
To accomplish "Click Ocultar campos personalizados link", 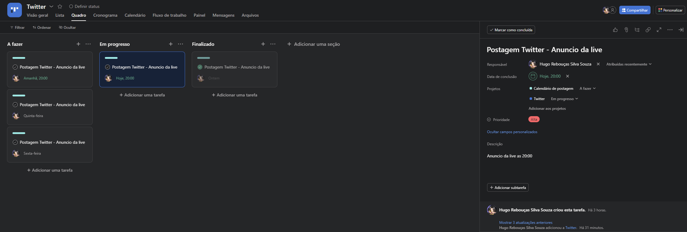I will pyautogui.click(x=512, y=132).
